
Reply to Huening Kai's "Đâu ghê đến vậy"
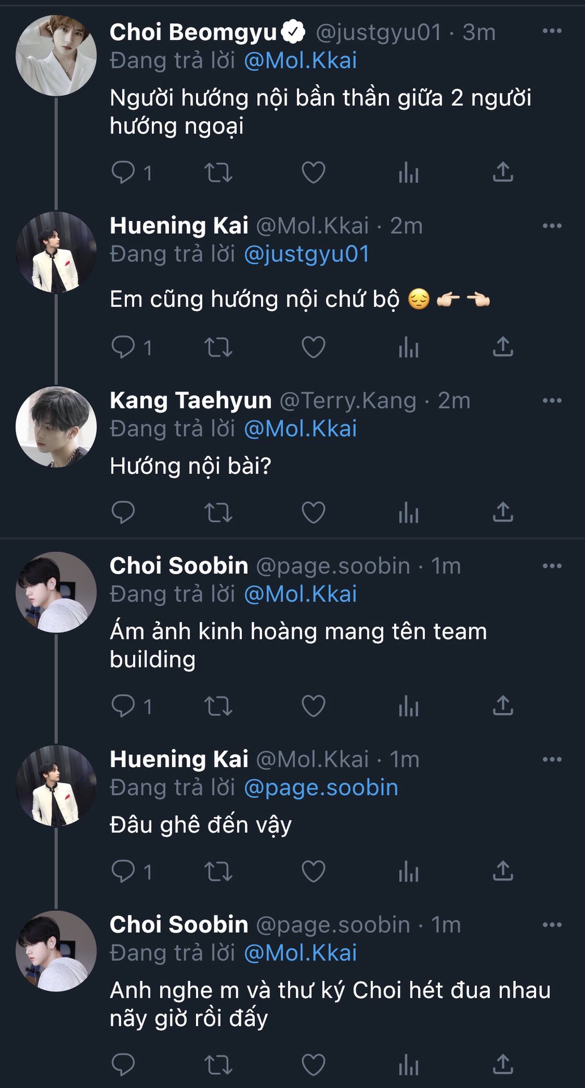[123, 871]
